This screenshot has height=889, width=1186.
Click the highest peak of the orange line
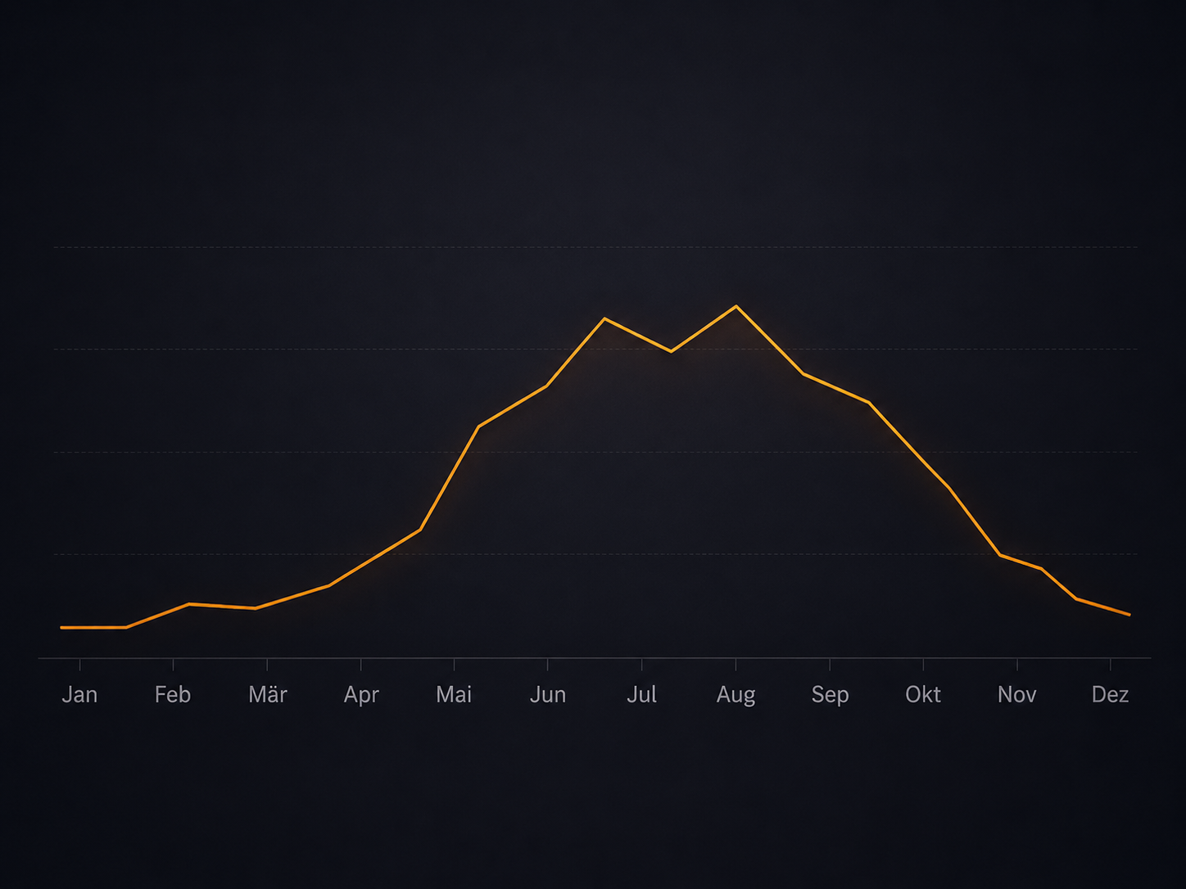point(736,306)
